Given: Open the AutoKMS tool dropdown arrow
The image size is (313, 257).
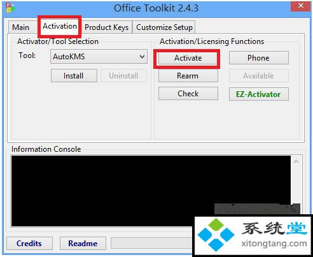Looking at the screenshot, I should pos(142,57).
